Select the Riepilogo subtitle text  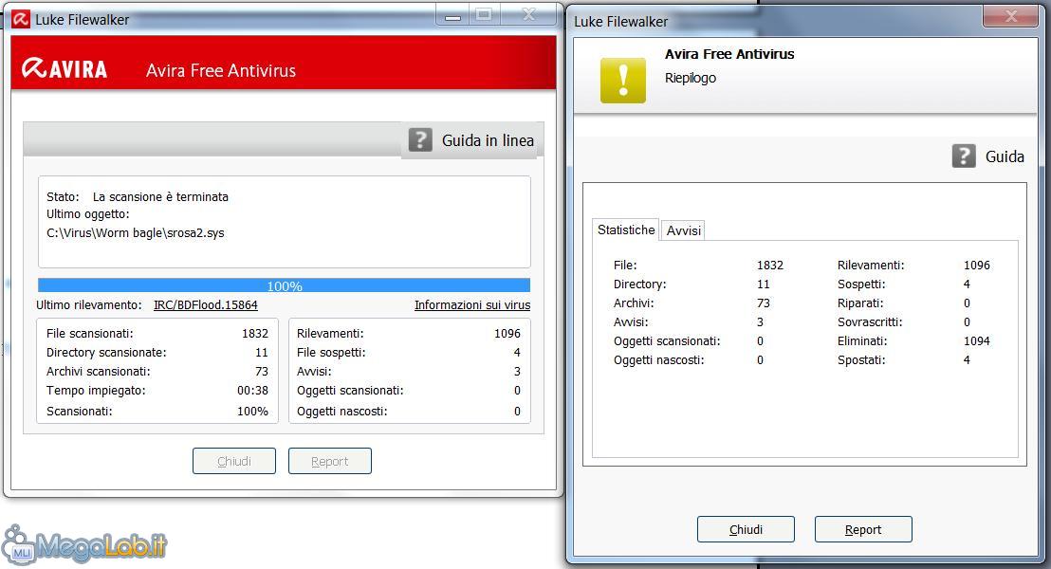[x=691, y=78]
